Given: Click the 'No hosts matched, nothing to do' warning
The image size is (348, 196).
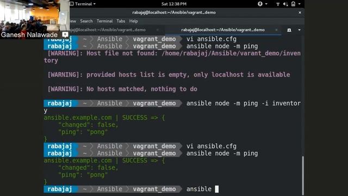Looking at the screenshot, I should click(x=122, y=89).
